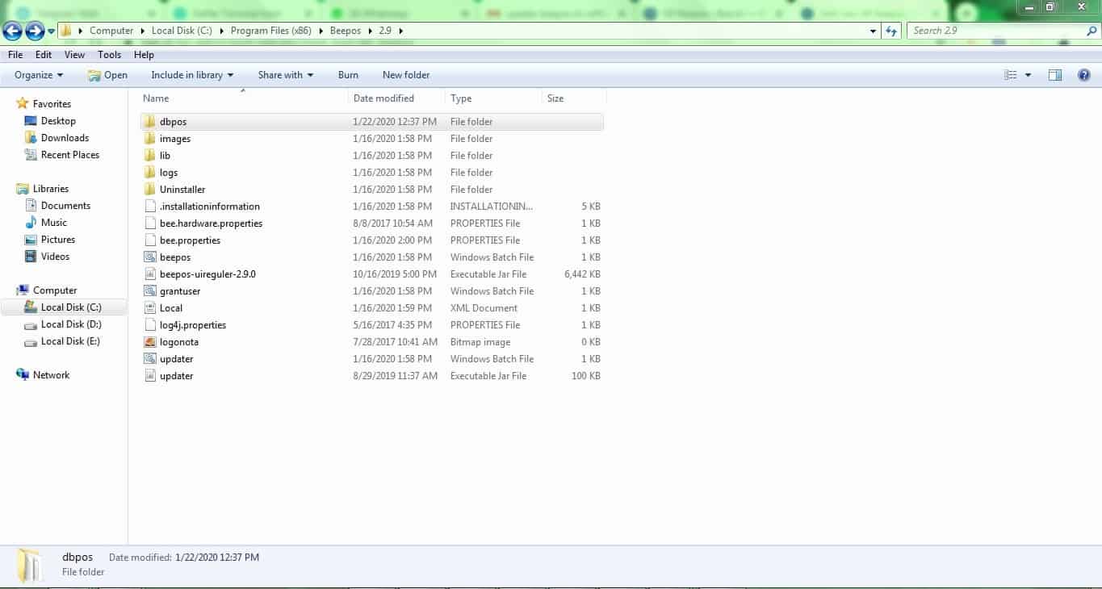Click Program Files (x86) breadcrumb
The height and width of the screenshot is (589, 1102).
coord(271,31)
